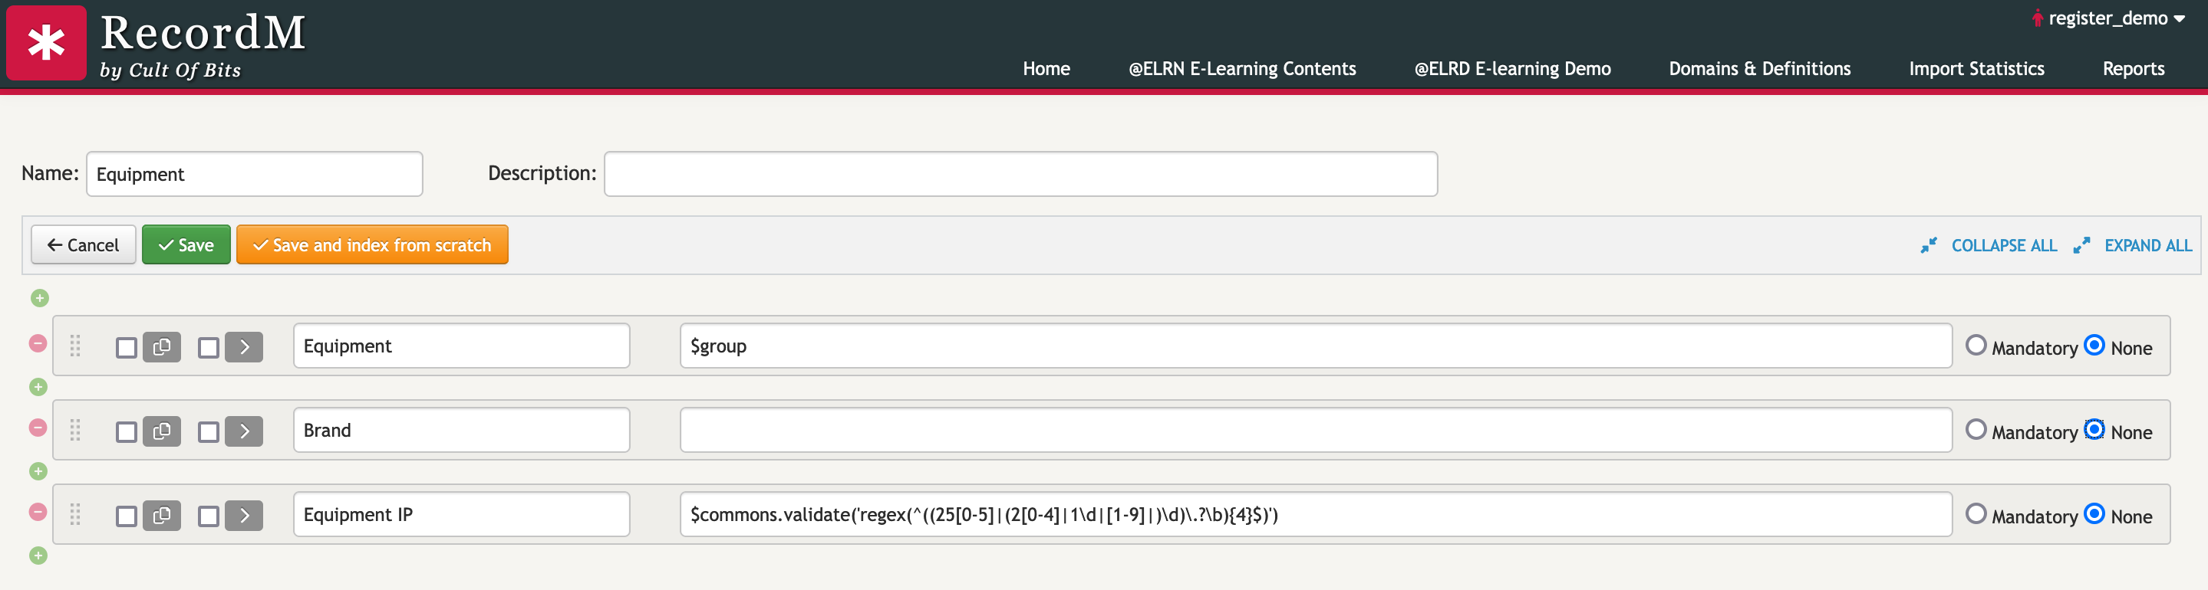Expand the Equipment IP field with chevron
The width and height of the screenshot is (2208, 590).
tap(244, 515)
